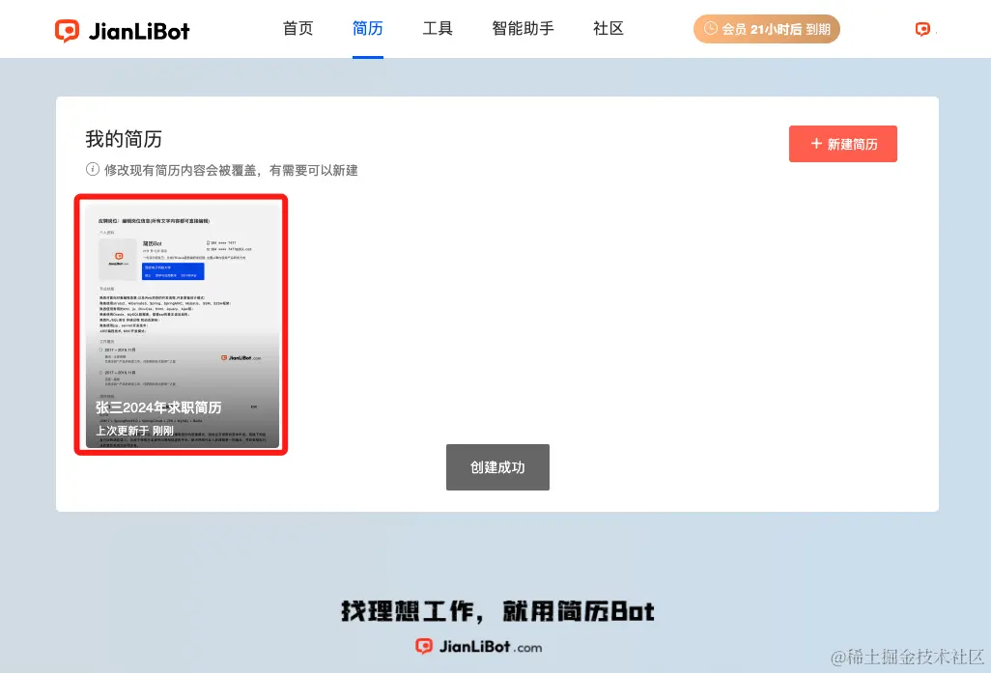Click the 会员 21小时后 到期 badge

point(767,29)
